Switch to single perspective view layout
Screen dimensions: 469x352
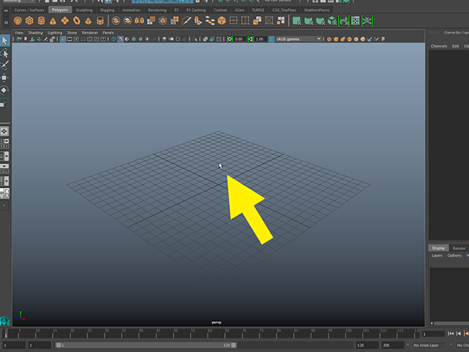[x=4, y=131]
